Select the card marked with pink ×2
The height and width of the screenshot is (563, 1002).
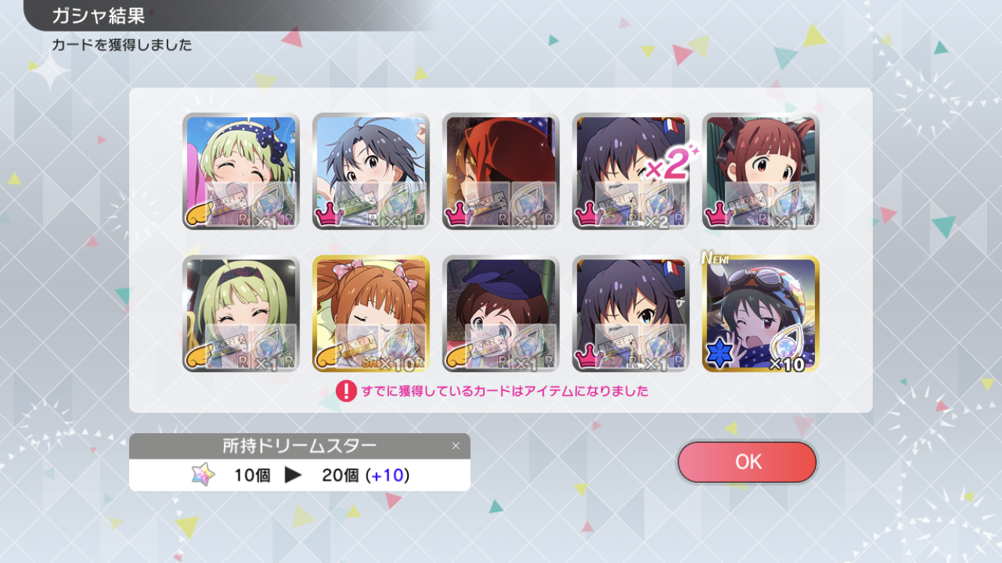[x=631, y=171]
